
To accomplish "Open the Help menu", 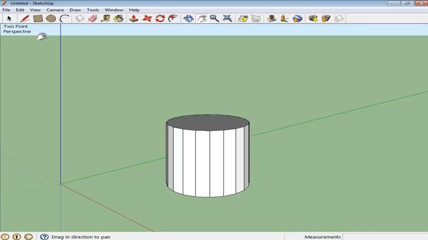I will 134,10.
